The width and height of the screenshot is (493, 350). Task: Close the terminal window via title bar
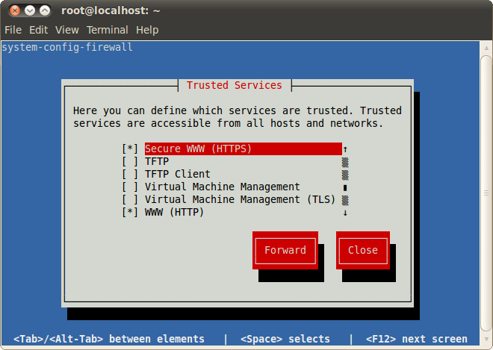11,11
